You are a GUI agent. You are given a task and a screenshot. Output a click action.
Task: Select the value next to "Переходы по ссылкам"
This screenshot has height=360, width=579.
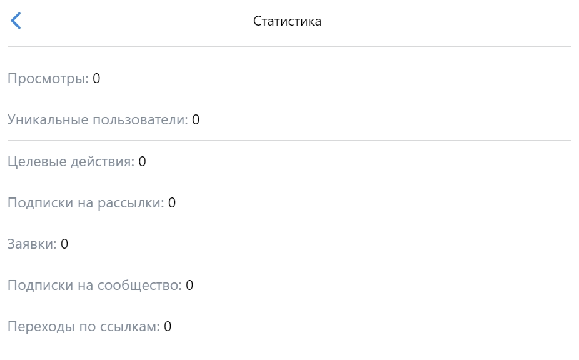[168, 327]
